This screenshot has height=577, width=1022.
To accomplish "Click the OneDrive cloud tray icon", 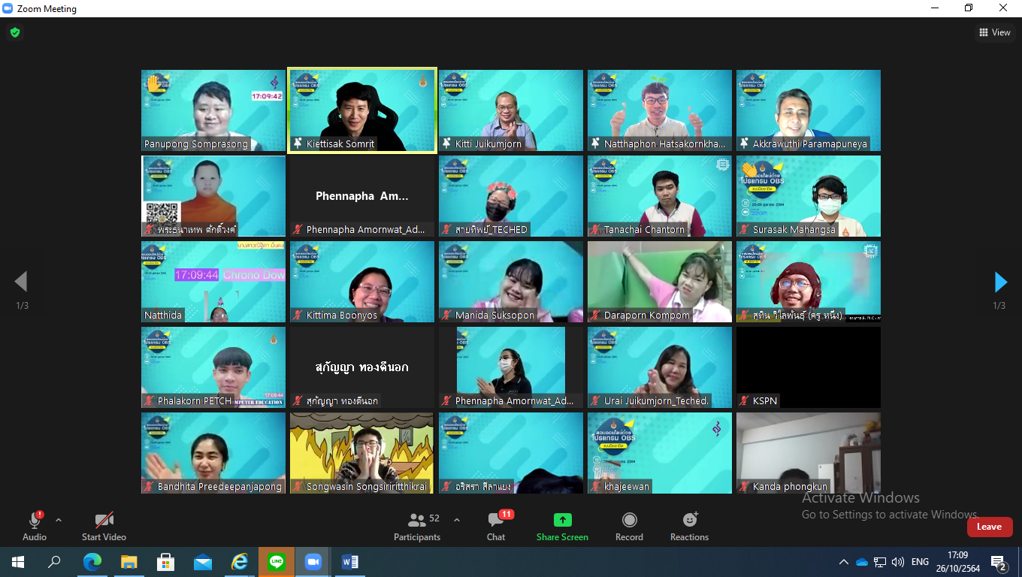I will (x=862, y=562).
